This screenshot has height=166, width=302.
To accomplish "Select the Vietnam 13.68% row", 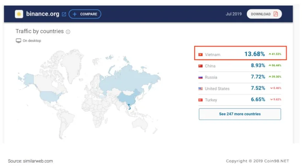I will 240,53.
